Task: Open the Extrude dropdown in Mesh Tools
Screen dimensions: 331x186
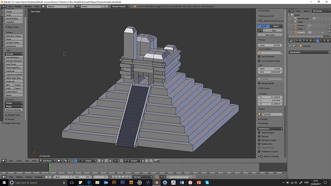Action: pos(14,54)
